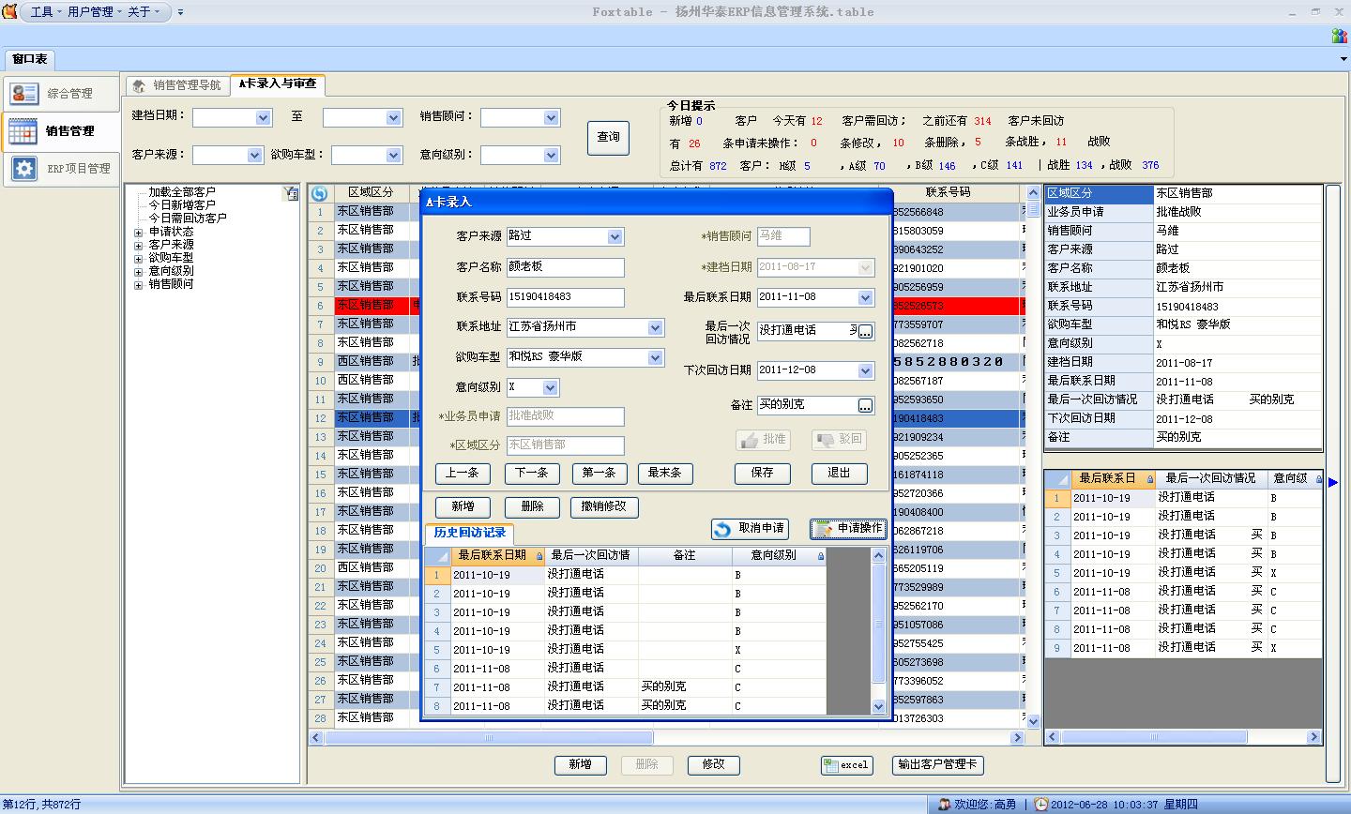Click the user icon beside 欢迎您 in status bar
1351x814 pixels.
944,805
